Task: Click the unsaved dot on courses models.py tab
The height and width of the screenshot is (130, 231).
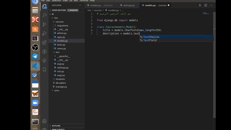Action: [169, 5]
